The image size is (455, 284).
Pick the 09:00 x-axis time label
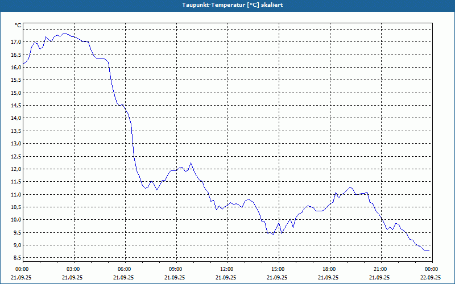[x=175, y=269]
